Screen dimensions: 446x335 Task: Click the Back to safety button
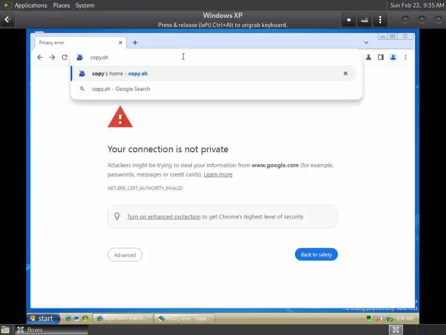[x=316, y=254]
